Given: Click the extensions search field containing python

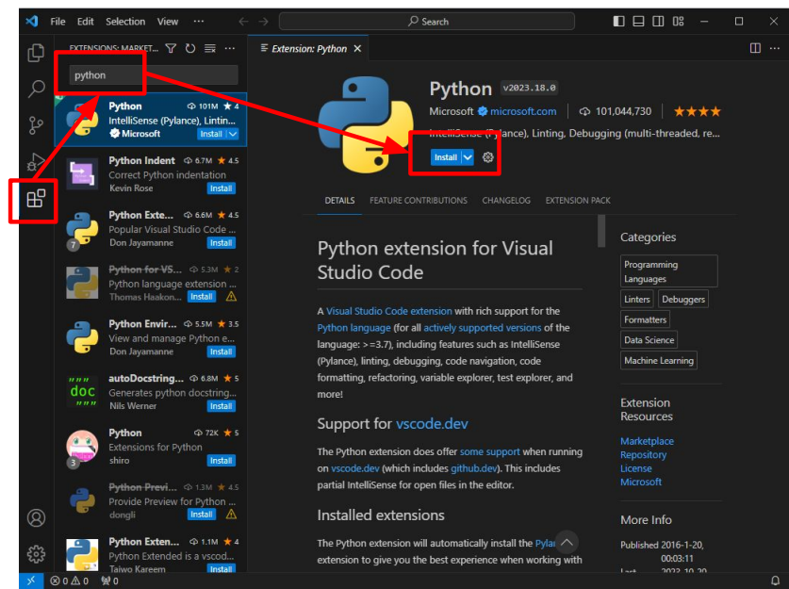Looking at the screenshot, I should (154, 75).
